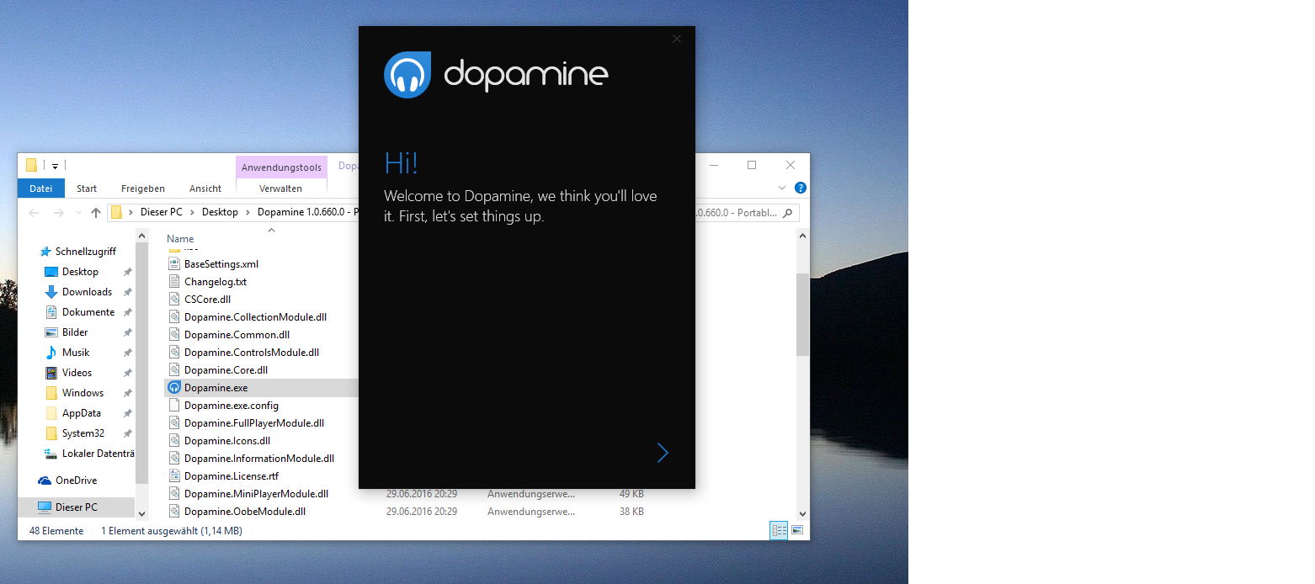
Task: Select the Dieser PC monitor icon in the sidebar
Action: [x=45, y=507]
